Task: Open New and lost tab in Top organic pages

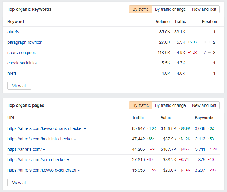Action: point(204,105)
